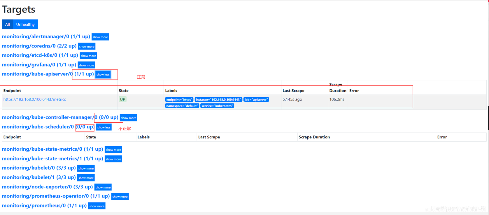Click the job="apiserver" label badge

tap(256, 100)
